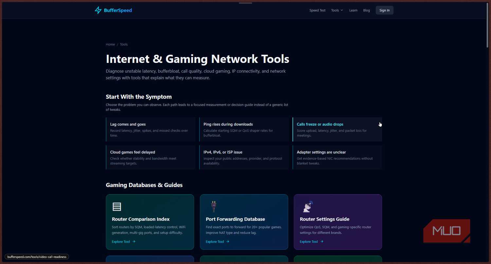Open the 'Ping rises during downloads' card

coord(244,129)
